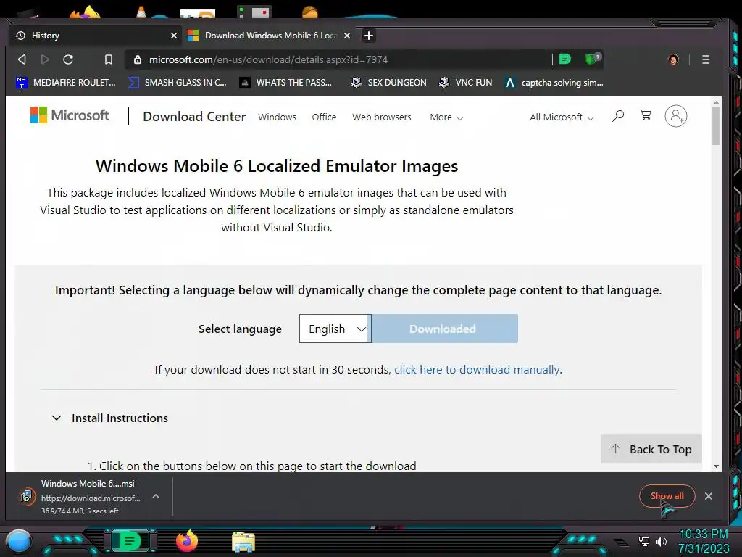Click the Download Center heading link
Screen dimensions: 742x557
click(194, 117)
